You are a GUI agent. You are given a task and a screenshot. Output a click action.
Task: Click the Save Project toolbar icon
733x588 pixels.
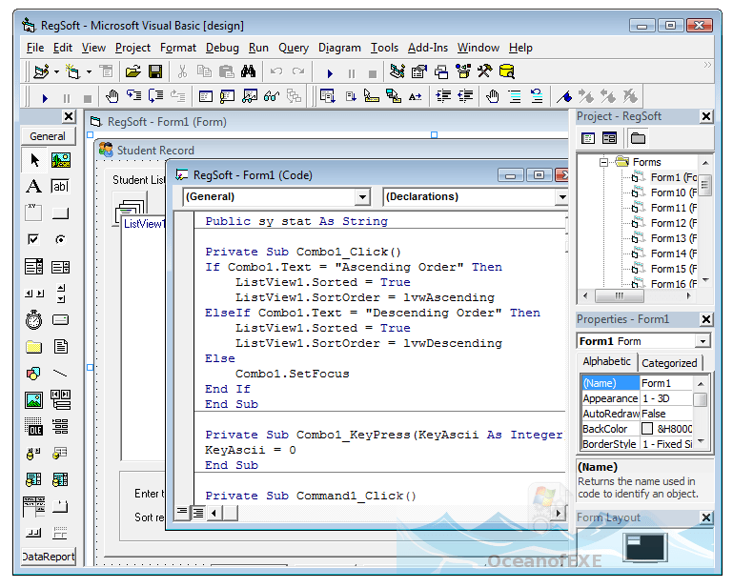pos(155,71)
